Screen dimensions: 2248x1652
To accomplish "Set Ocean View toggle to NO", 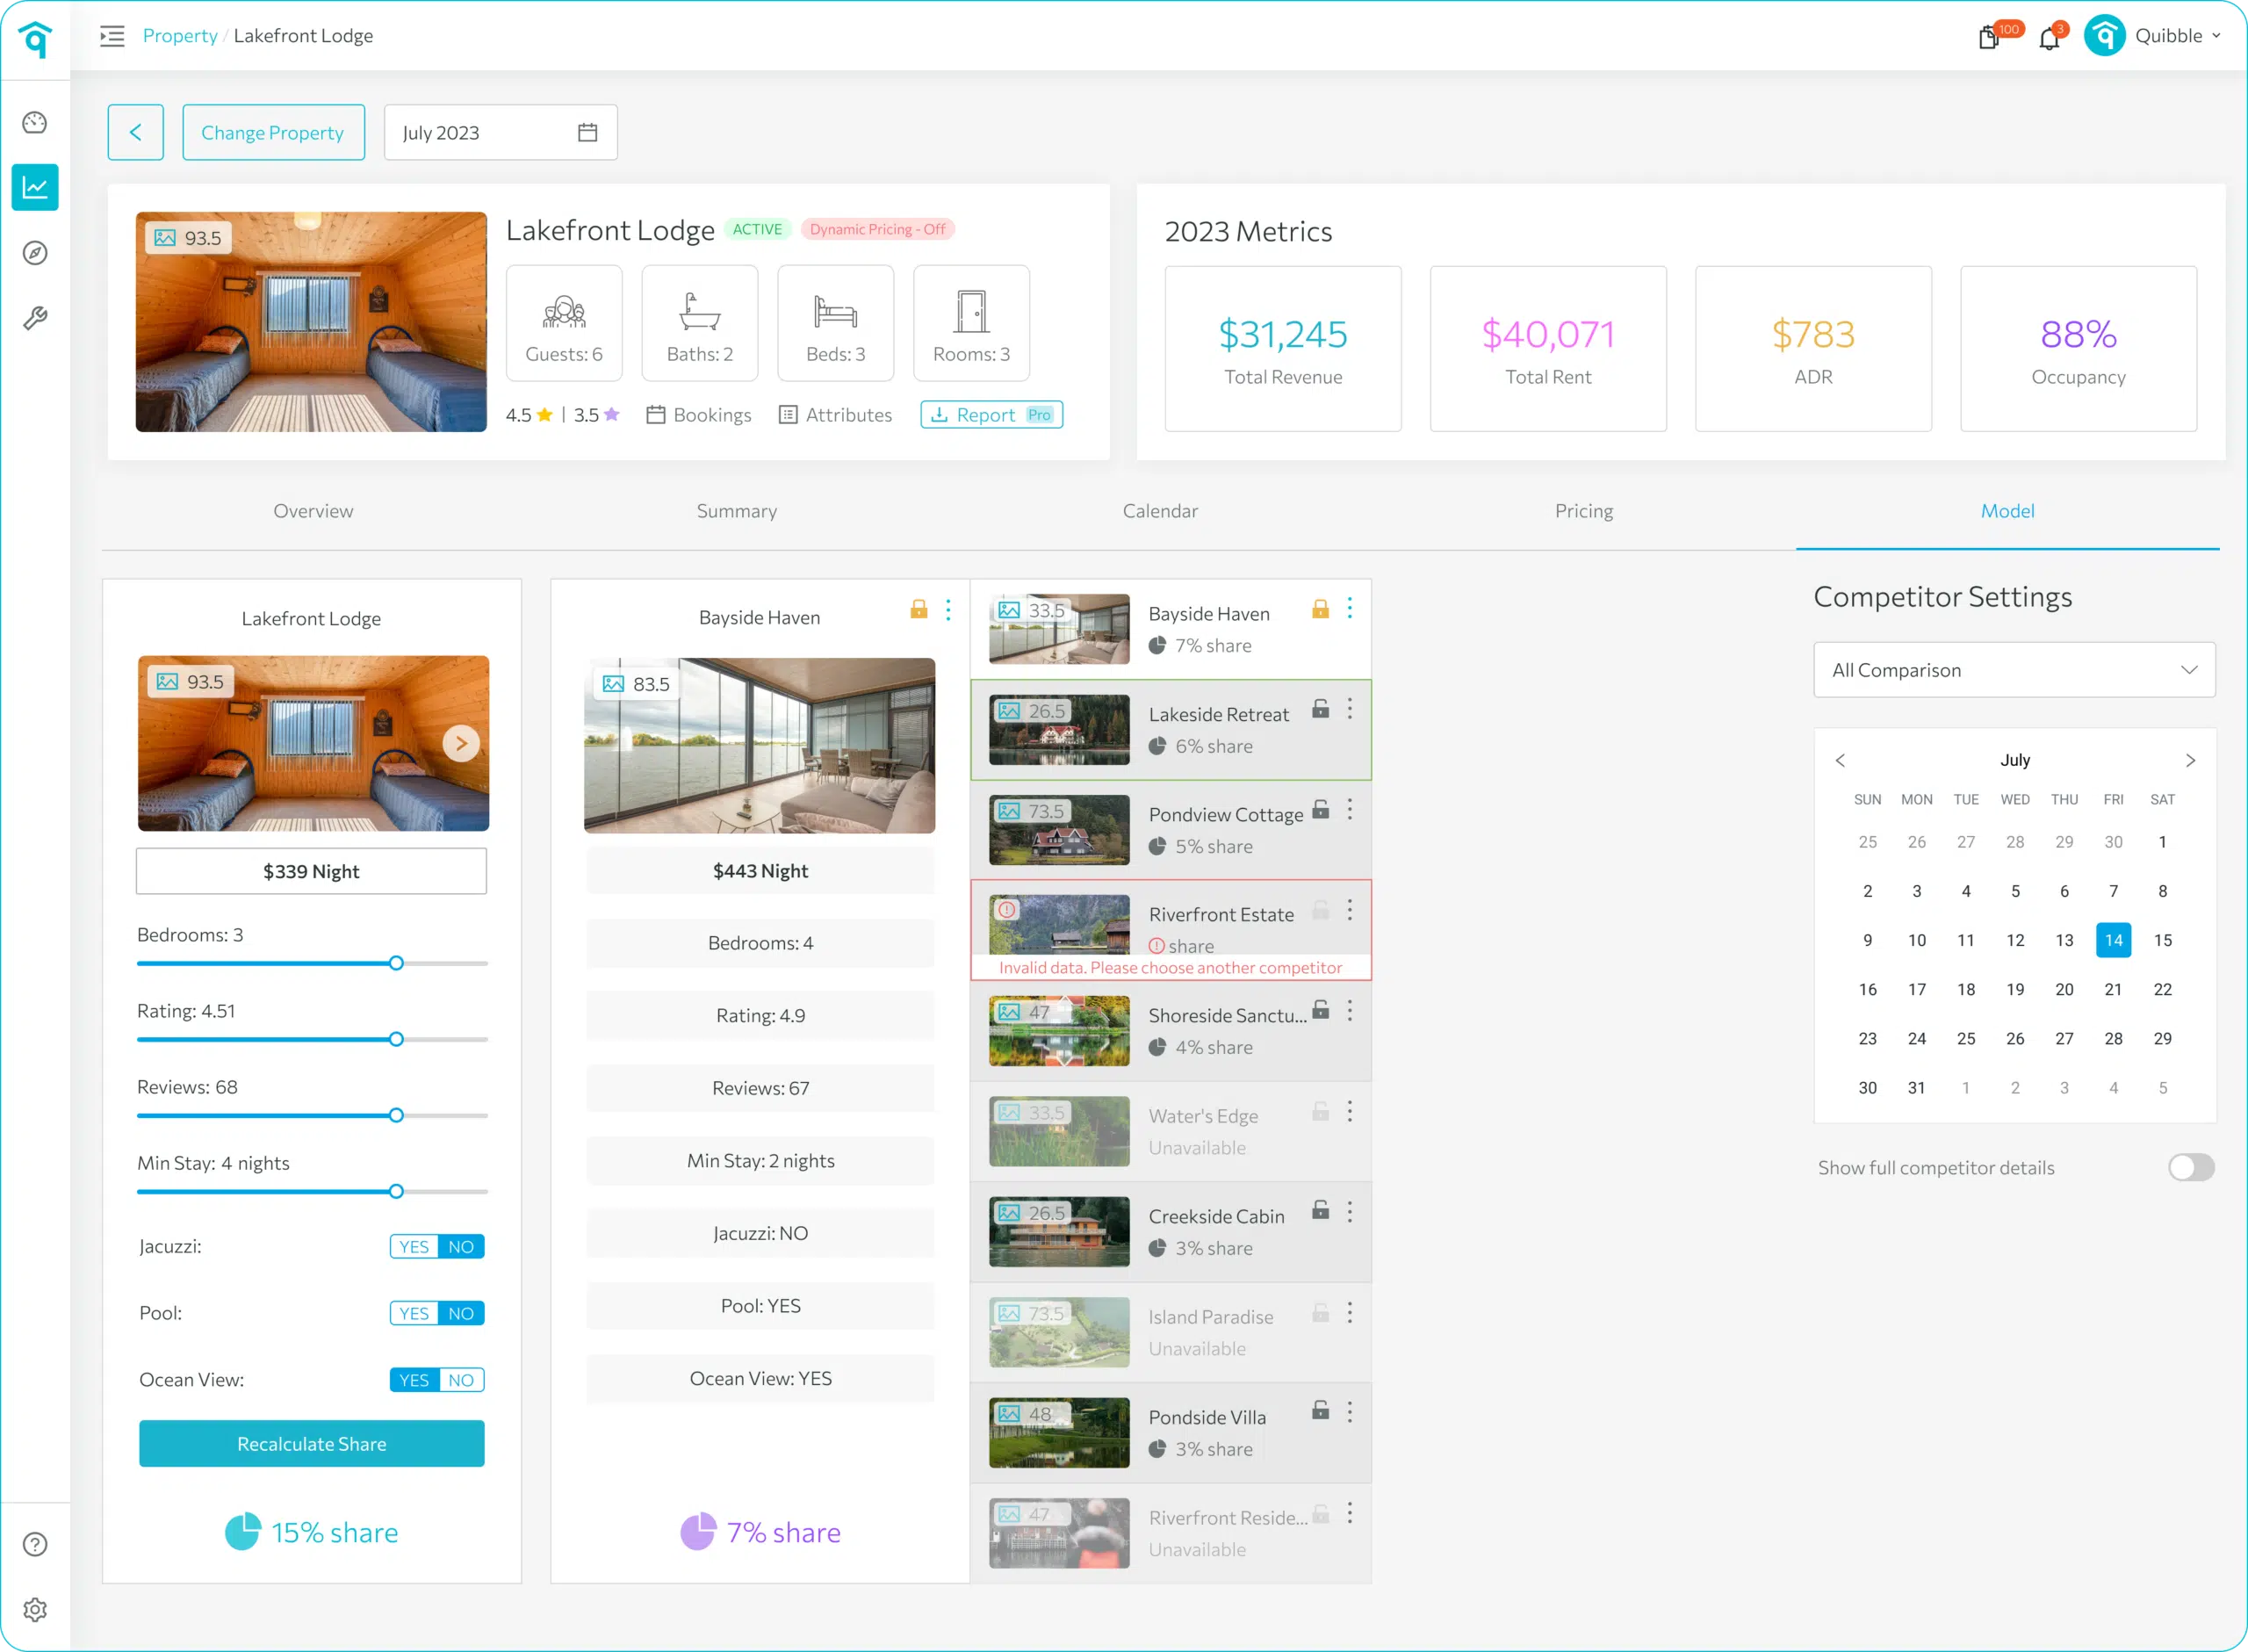I will 461,1380.
